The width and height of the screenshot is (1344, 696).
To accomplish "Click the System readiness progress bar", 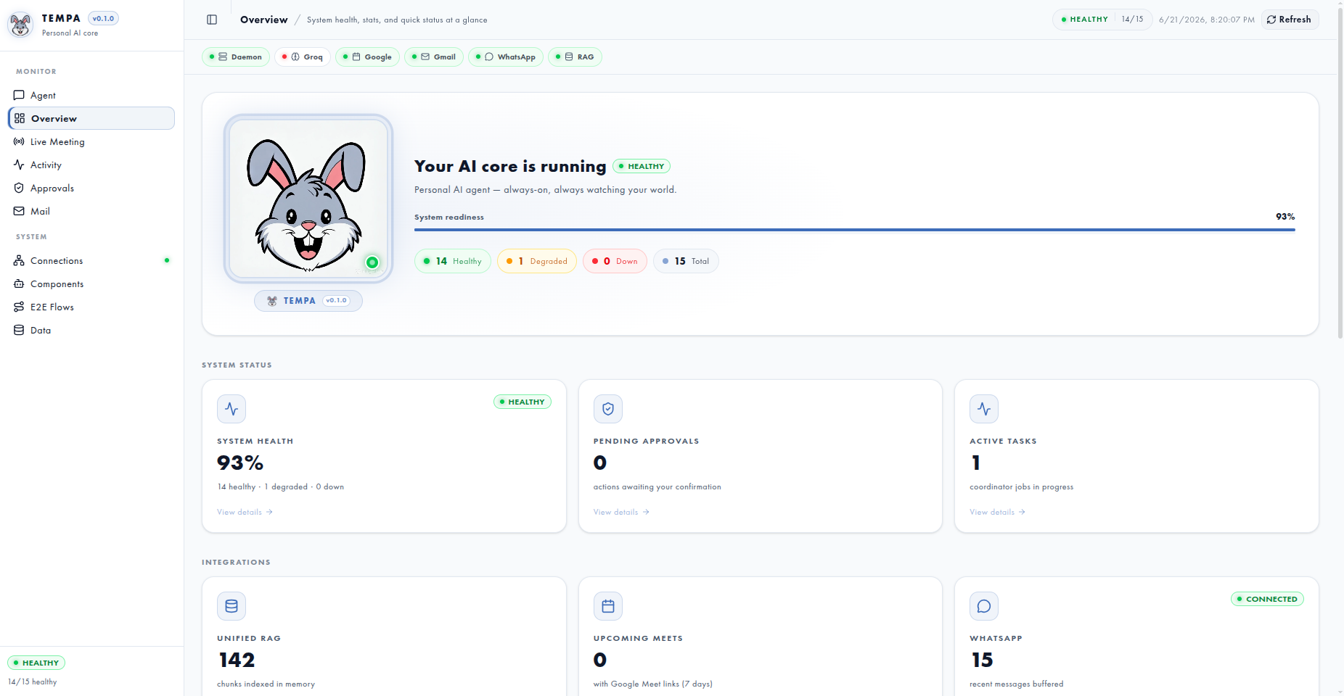I will pos(855,230).
